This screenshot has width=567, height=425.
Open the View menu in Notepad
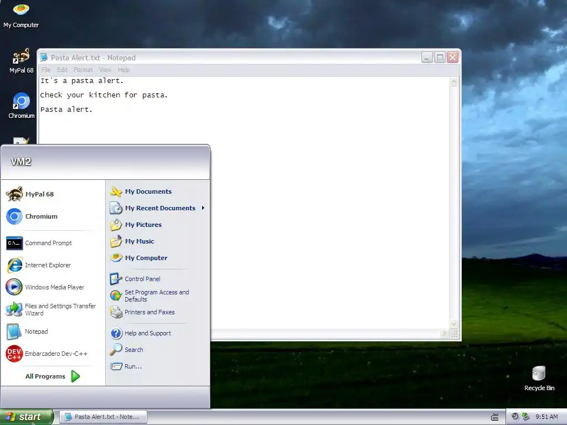[105, 70]
